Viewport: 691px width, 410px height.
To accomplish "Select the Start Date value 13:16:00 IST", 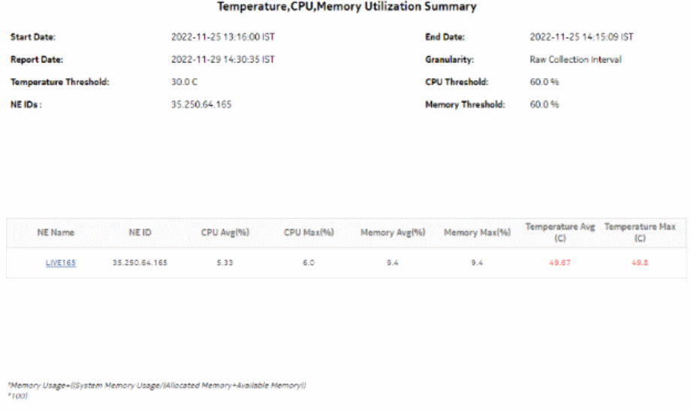I will 222,37.
